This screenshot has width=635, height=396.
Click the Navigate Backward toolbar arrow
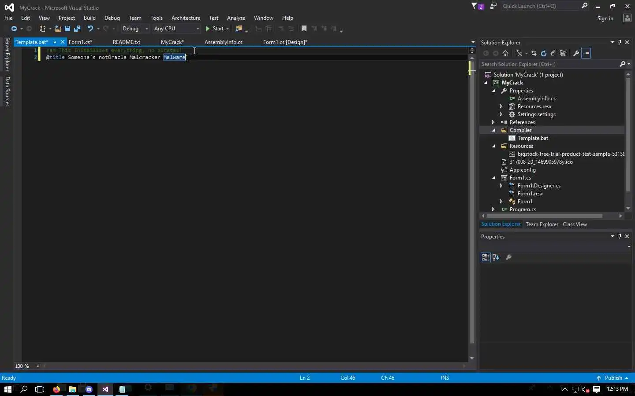(14, 29)
